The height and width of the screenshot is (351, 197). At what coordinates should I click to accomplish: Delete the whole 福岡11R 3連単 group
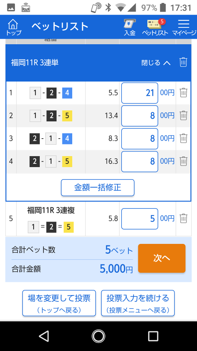coord(183,63)
